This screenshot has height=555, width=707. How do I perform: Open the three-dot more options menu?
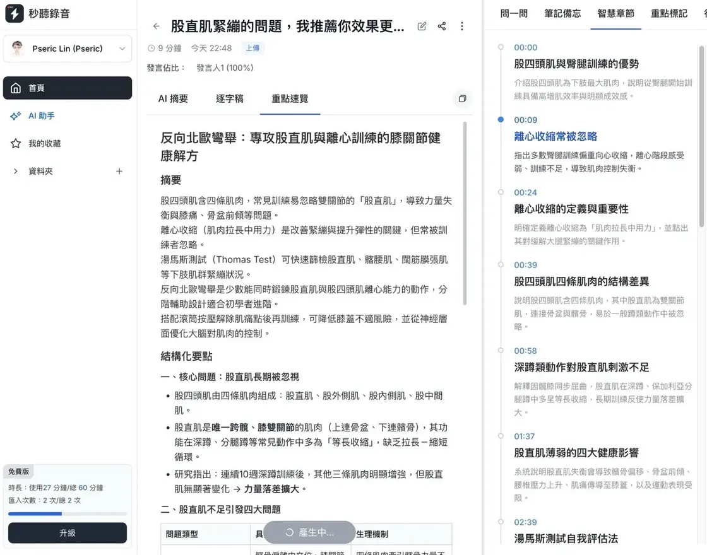coord(461,26)
